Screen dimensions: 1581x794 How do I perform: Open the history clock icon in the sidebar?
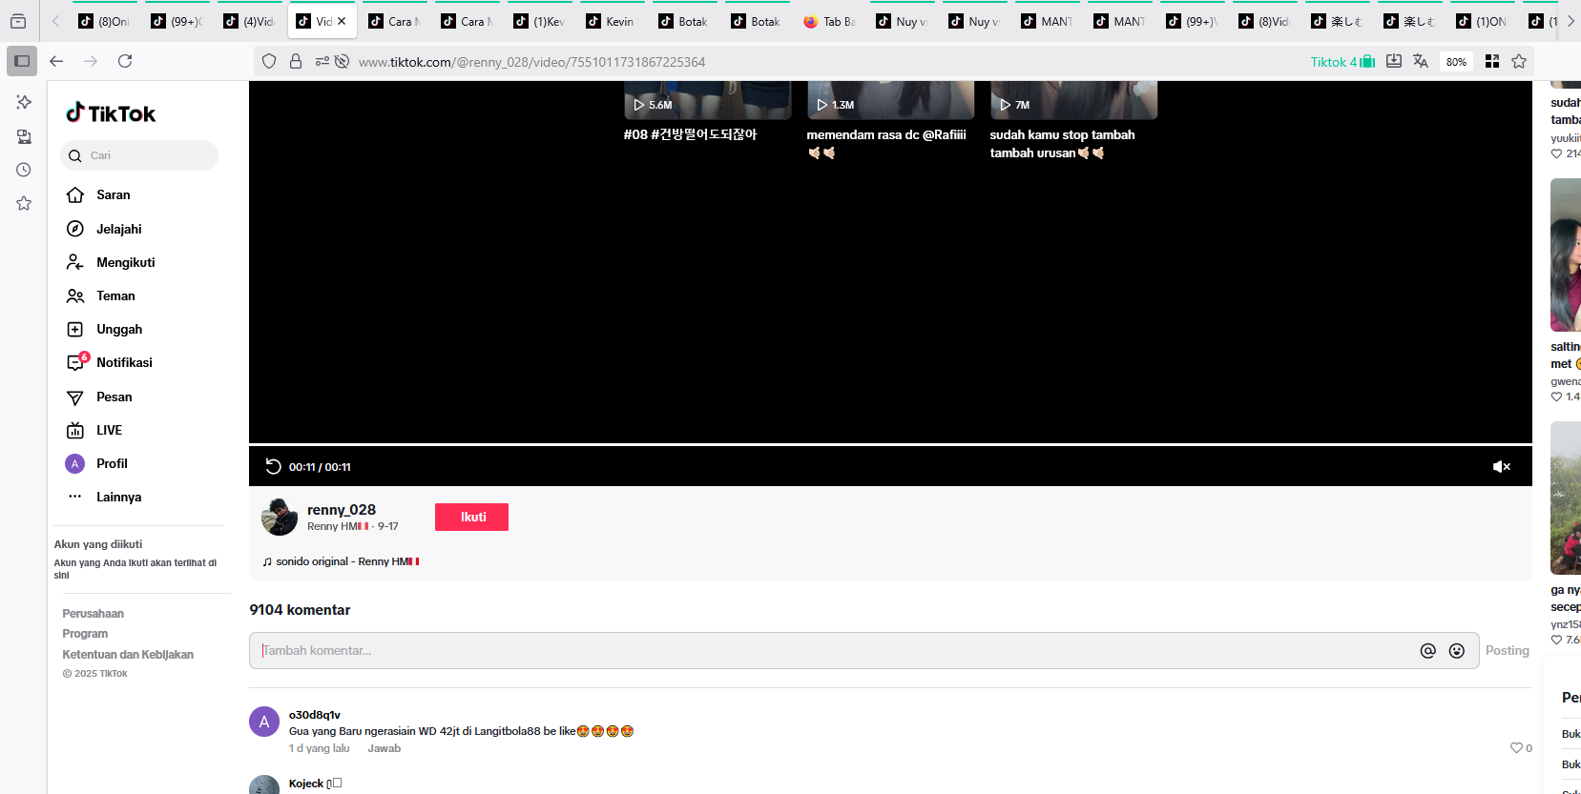[24, 170]
